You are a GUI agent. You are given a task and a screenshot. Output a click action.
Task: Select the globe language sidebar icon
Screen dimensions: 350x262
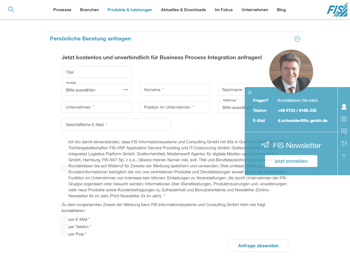click(344, 144)
